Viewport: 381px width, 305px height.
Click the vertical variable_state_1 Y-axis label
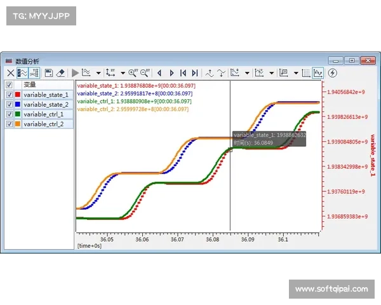(373, 155)
